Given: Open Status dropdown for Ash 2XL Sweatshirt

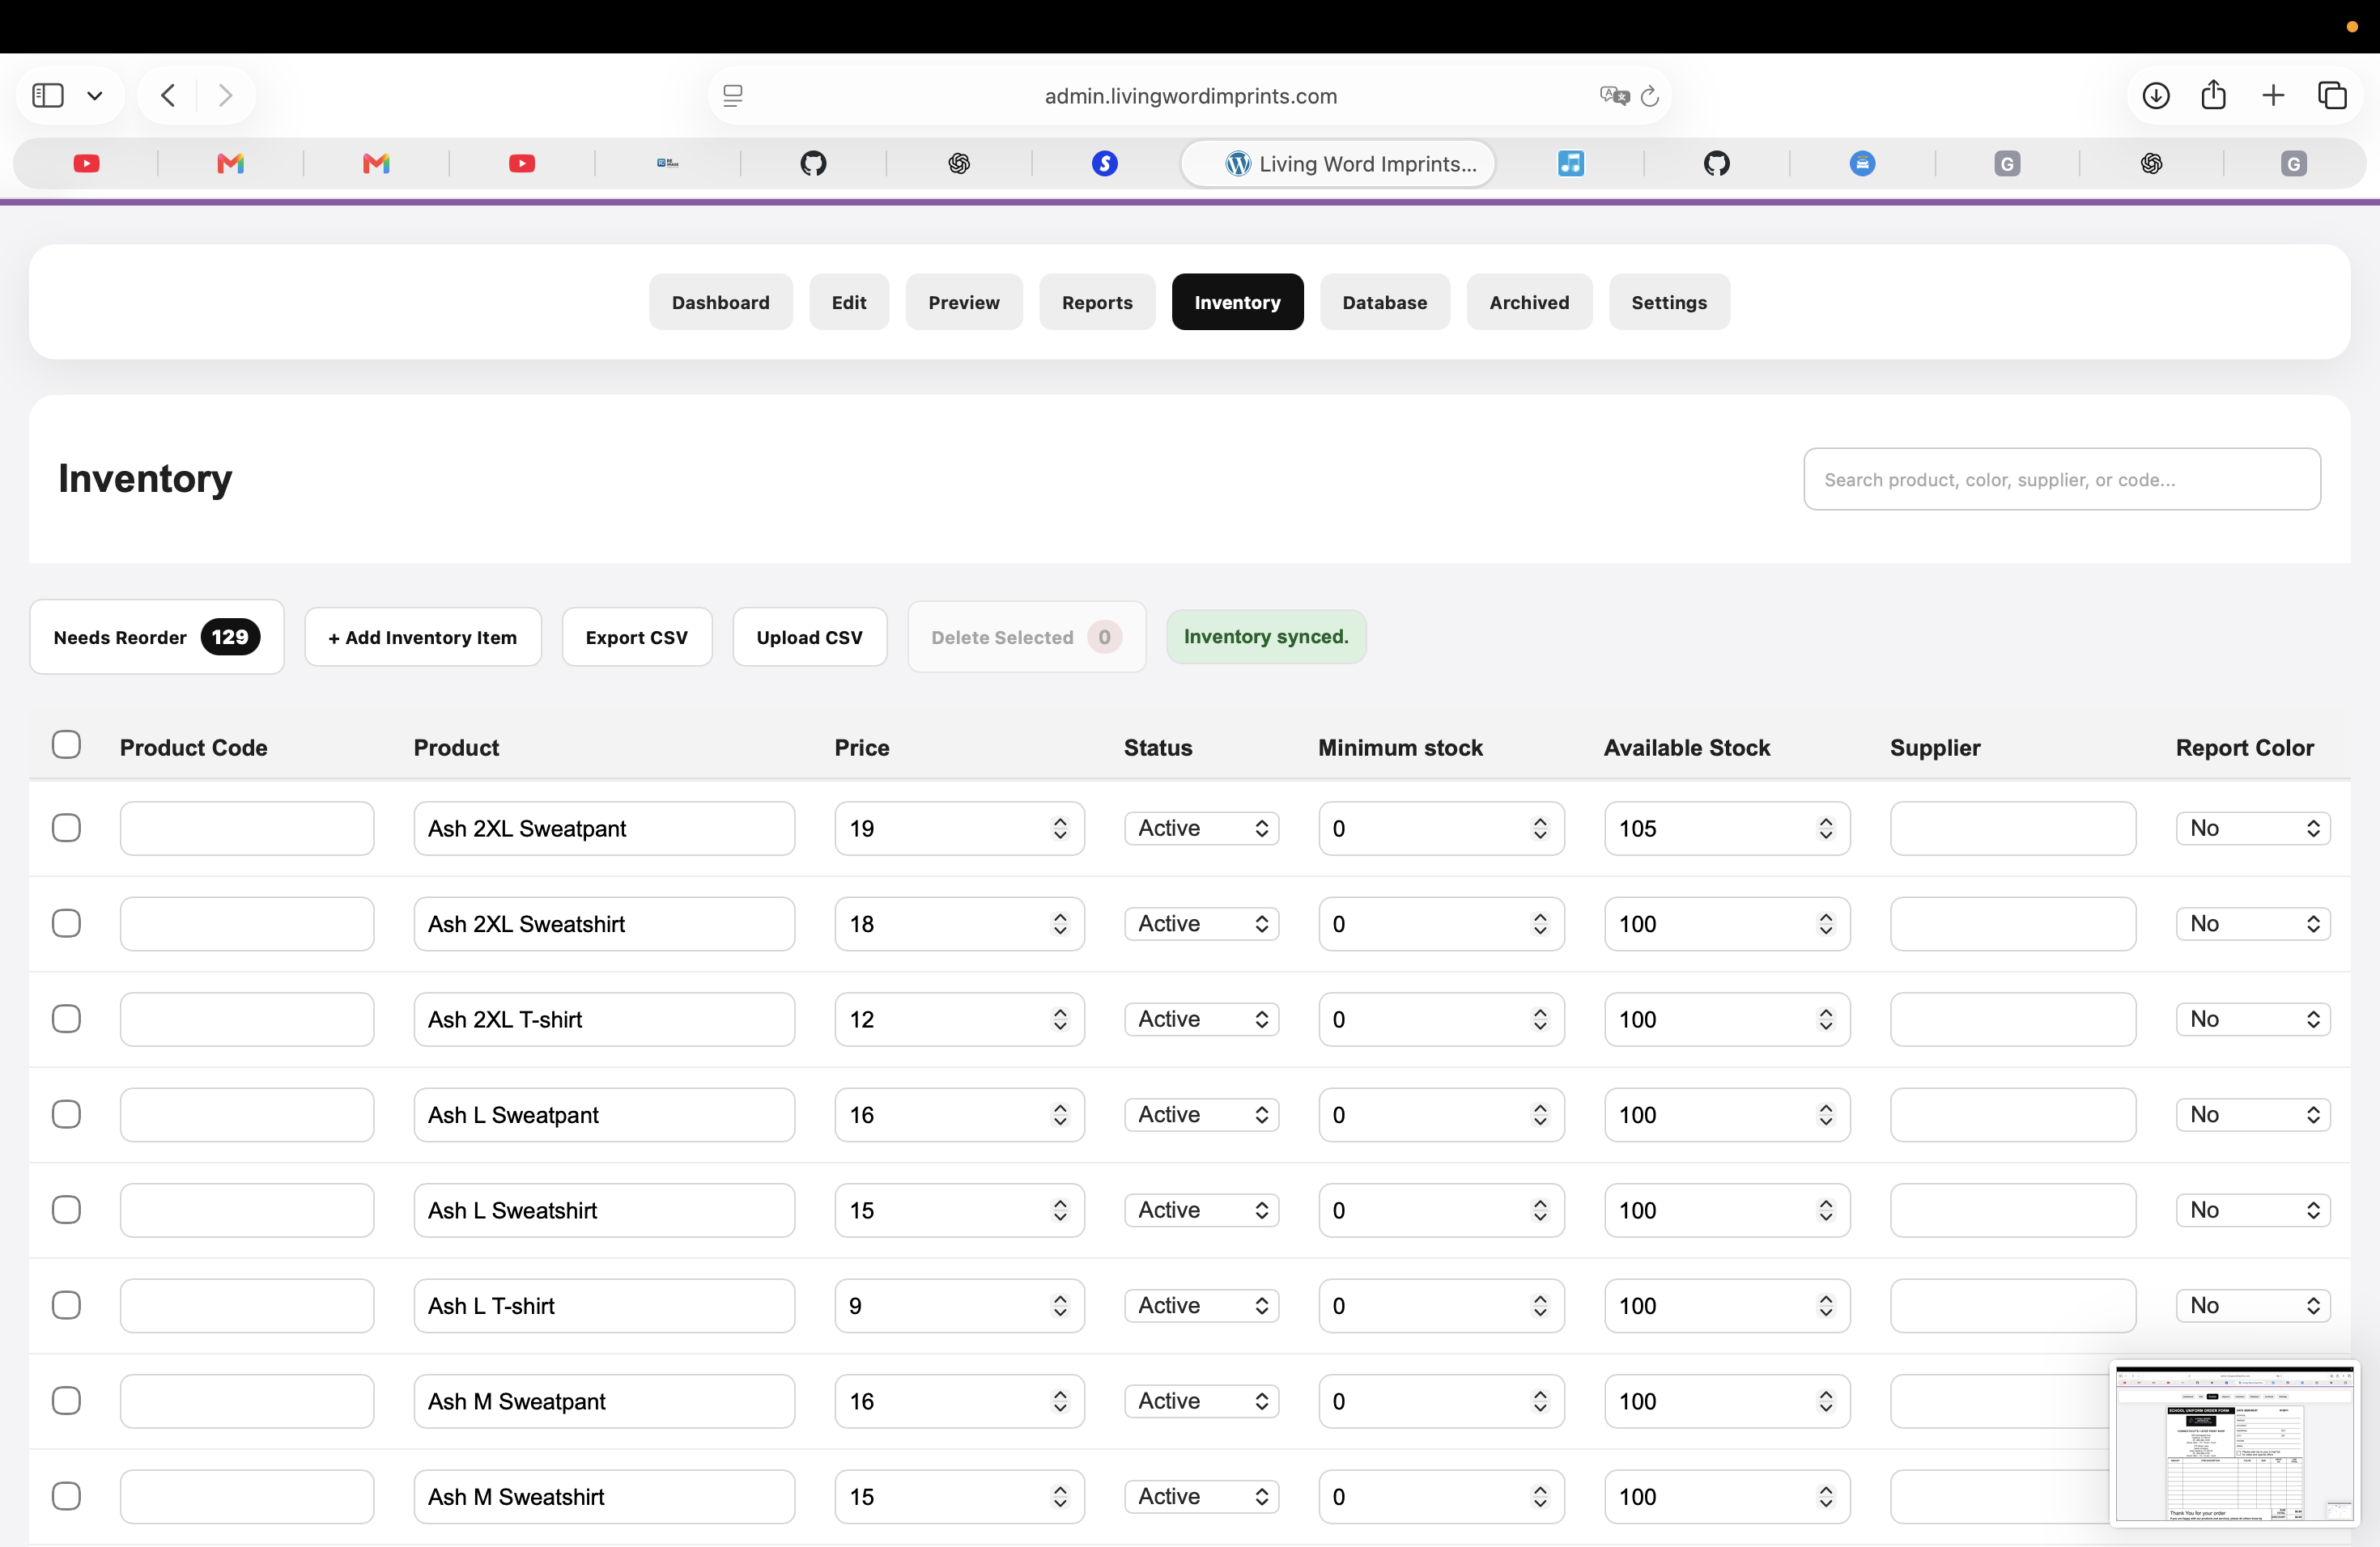Looking at the screenshot, I should tap(1202, 923).
